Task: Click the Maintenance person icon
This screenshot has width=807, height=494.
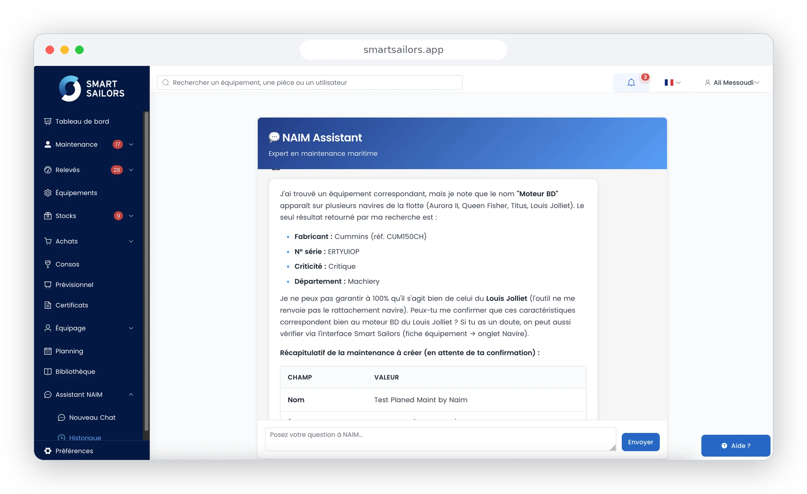Action: [x=48, y=144]
